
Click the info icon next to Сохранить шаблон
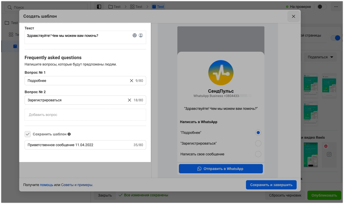tap(69, 134)
